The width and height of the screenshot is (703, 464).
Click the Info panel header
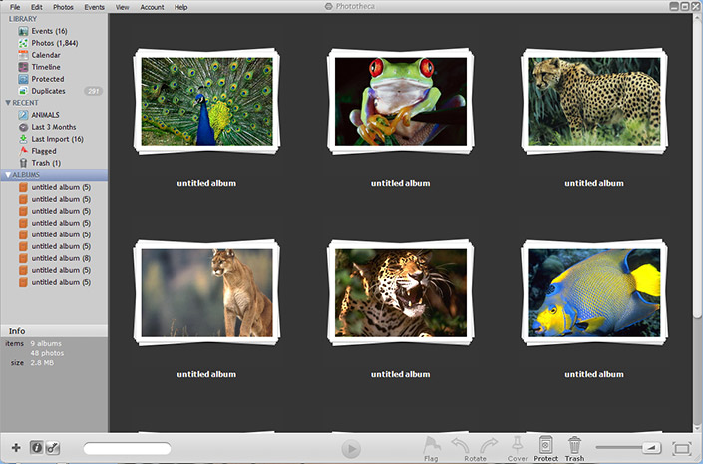(x=54, y=331)
